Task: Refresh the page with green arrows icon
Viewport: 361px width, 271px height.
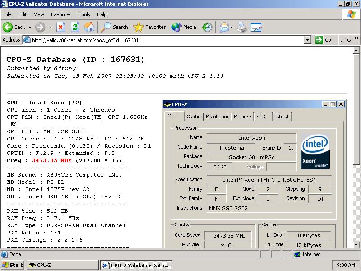Action: [x=75, y=27]
